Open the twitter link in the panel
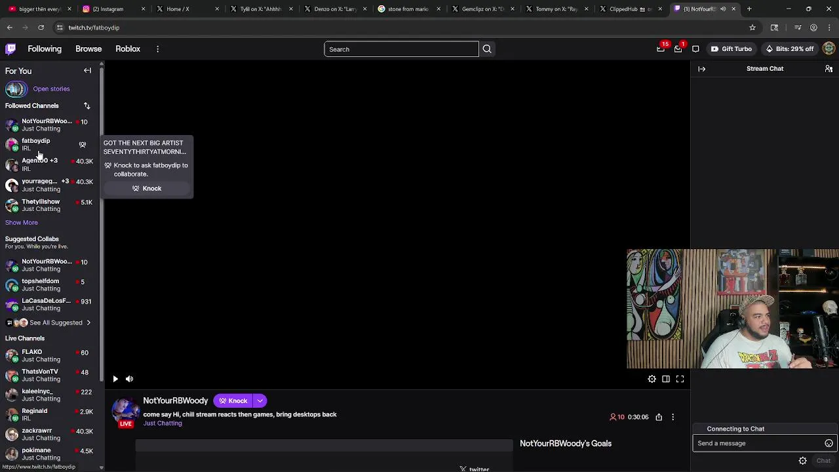Viewport: 839px width, 472px height. (475, 469)
